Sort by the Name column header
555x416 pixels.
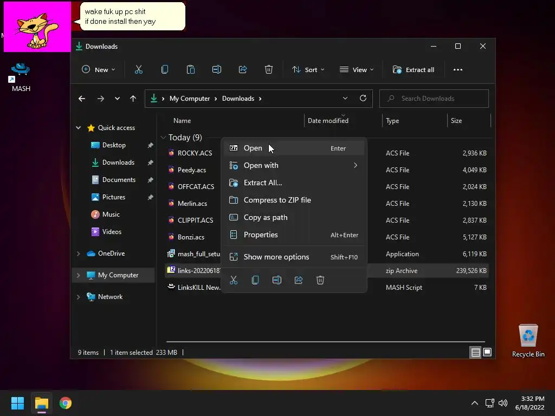[182, 121]
